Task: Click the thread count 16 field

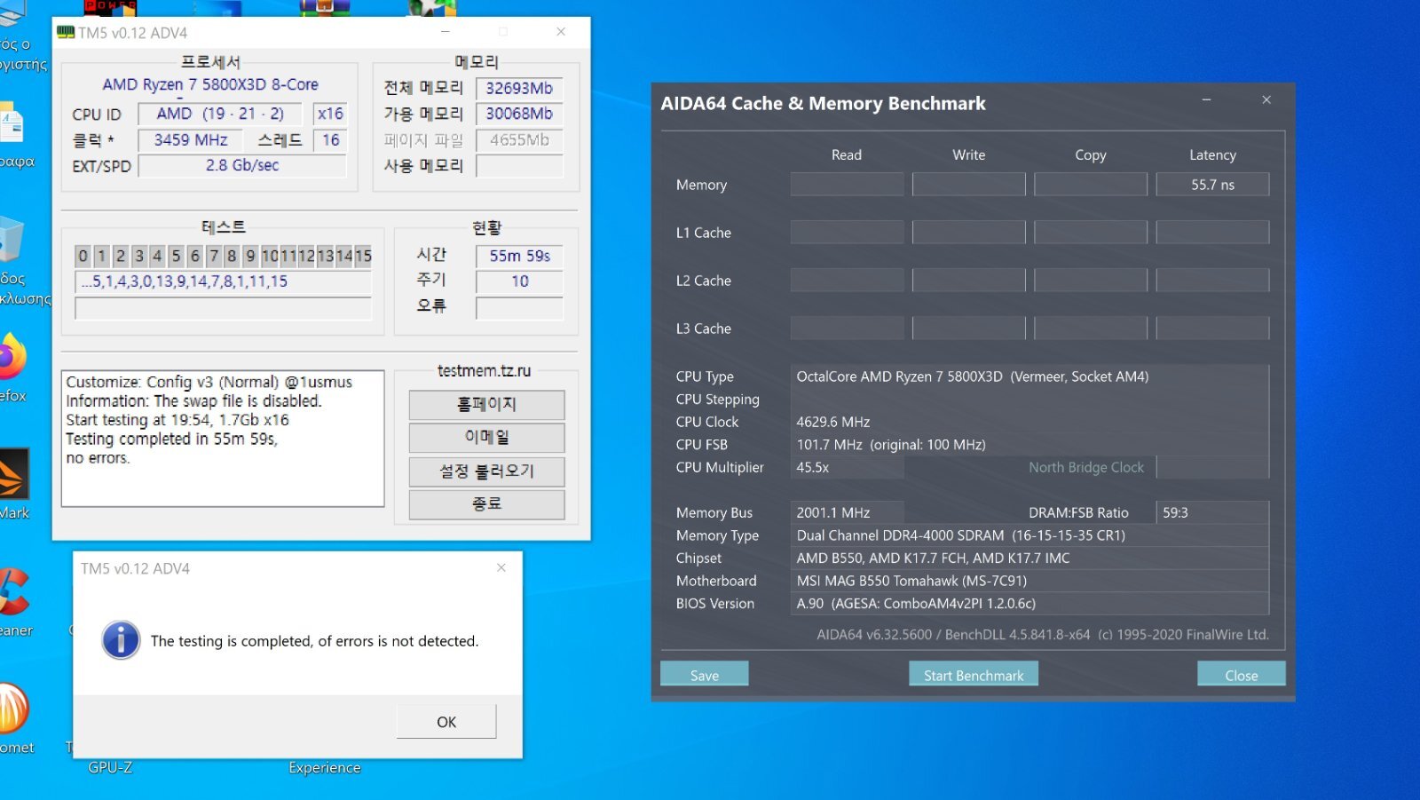Action: (330, 140)
